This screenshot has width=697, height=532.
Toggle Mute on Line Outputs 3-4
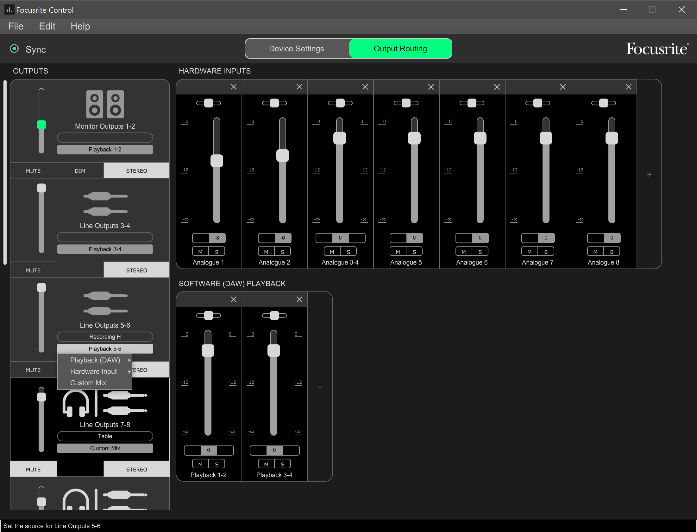tap(34, 271)
